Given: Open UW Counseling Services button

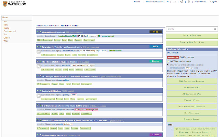Looking at the screenshot, I should [192, 81].
